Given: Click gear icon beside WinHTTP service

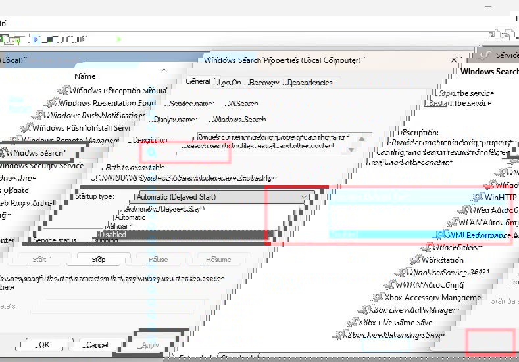Looking at the screenshot, I should (x=478, y=197).
